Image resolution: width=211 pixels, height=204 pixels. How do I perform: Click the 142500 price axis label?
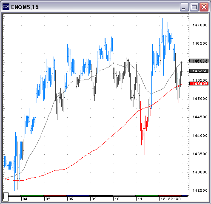pyautogui.click(x=200, y=190)
